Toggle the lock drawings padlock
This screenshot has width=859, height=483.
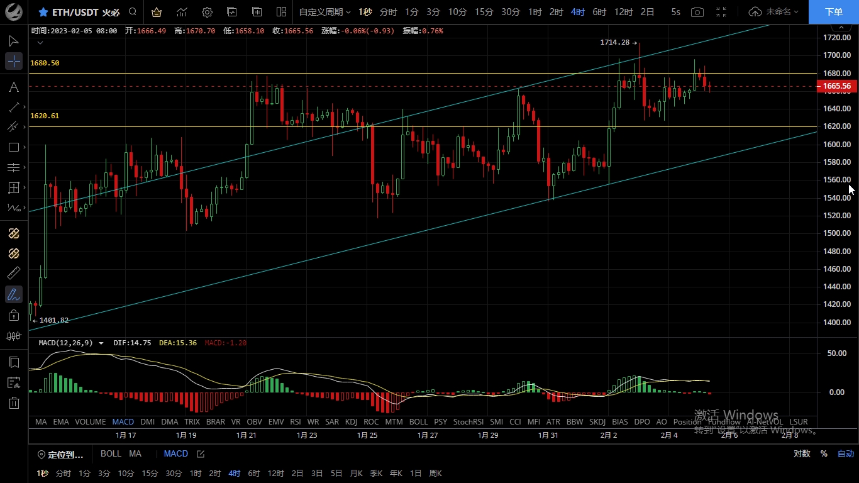tap(14, 315)
